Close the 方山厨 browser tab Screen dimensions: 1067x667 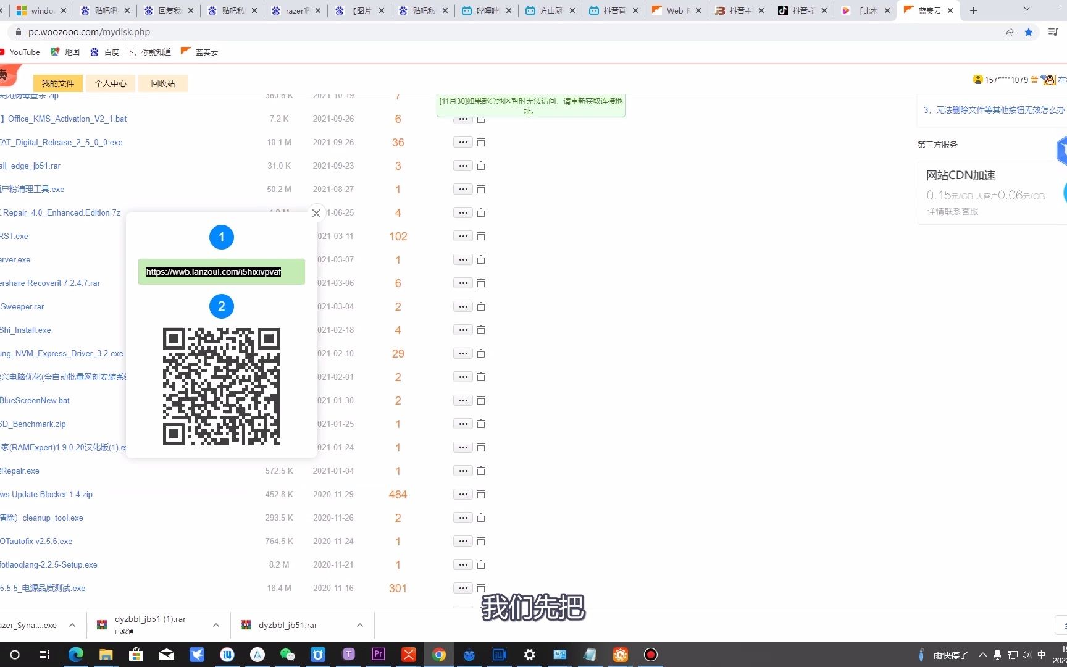pyautogui.click(x=572, y=10)
